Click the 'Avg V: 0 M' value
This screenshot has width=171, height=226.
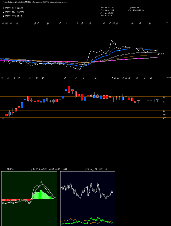click(133, 7)
